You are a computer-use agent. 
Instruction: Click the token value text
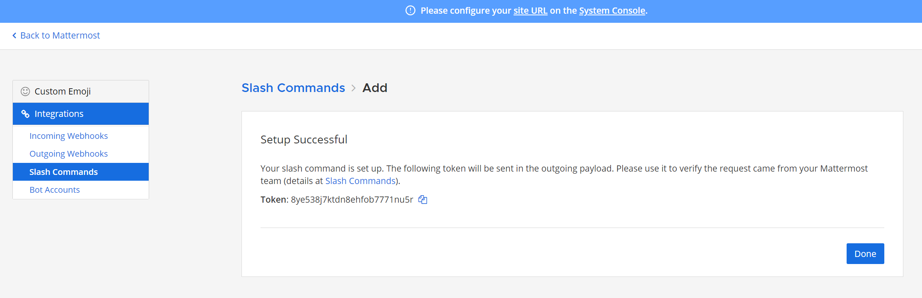[352, 200]
